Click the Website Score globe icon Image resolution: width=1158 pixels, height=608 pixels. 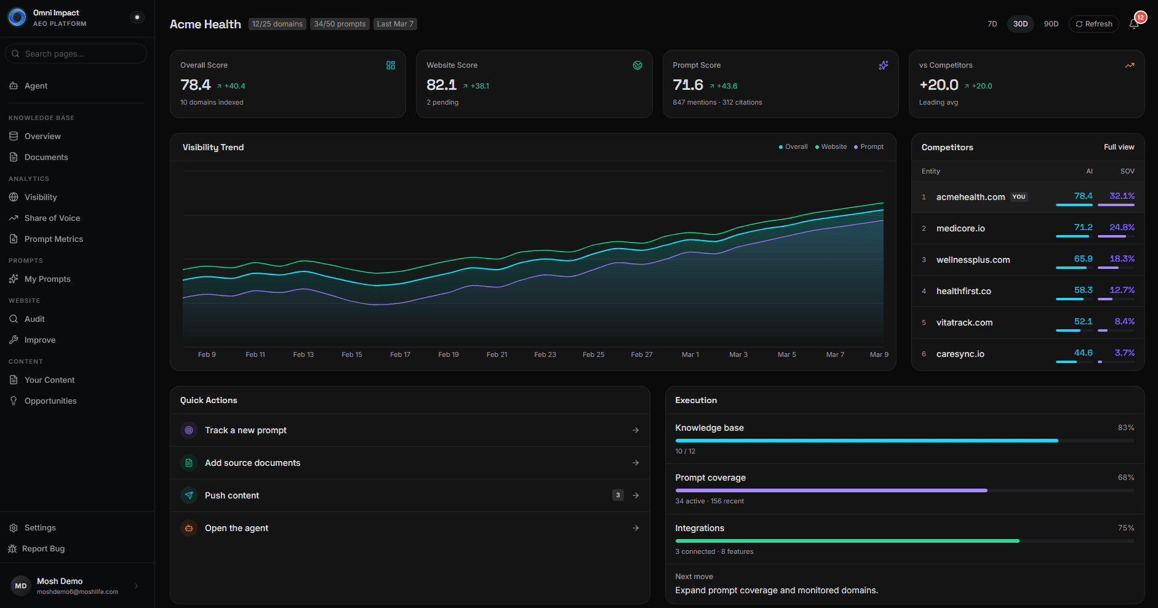(x=637, y=65)
